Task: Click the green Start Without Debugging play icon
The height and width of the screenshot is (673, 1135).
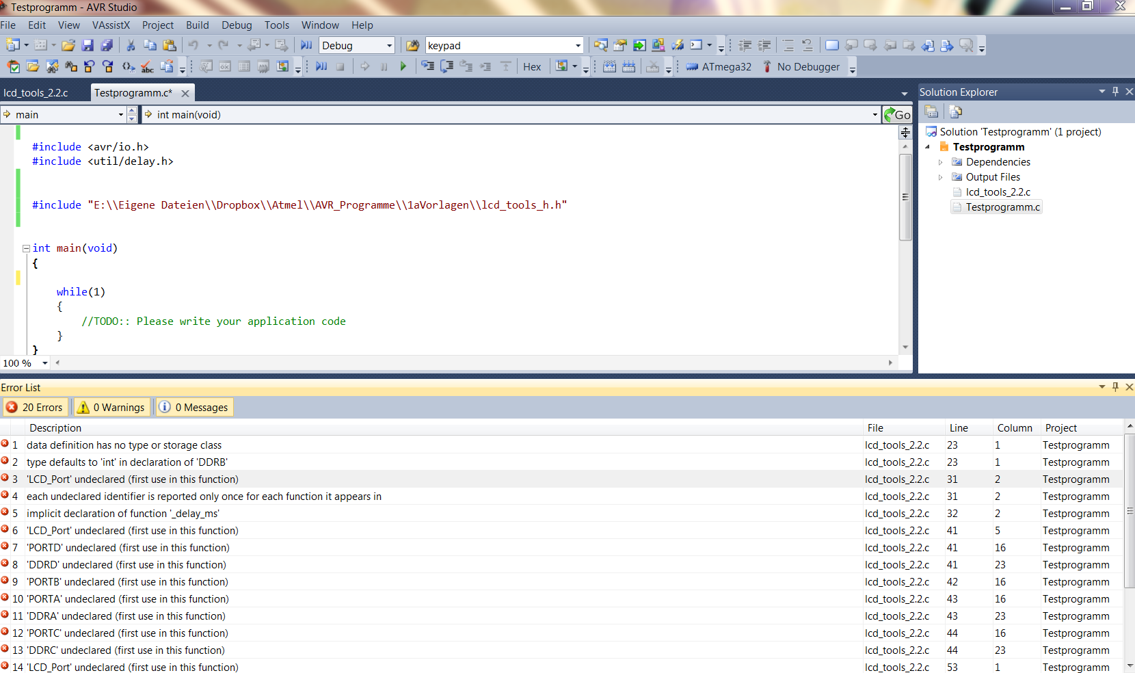Action: coord(403,66)
